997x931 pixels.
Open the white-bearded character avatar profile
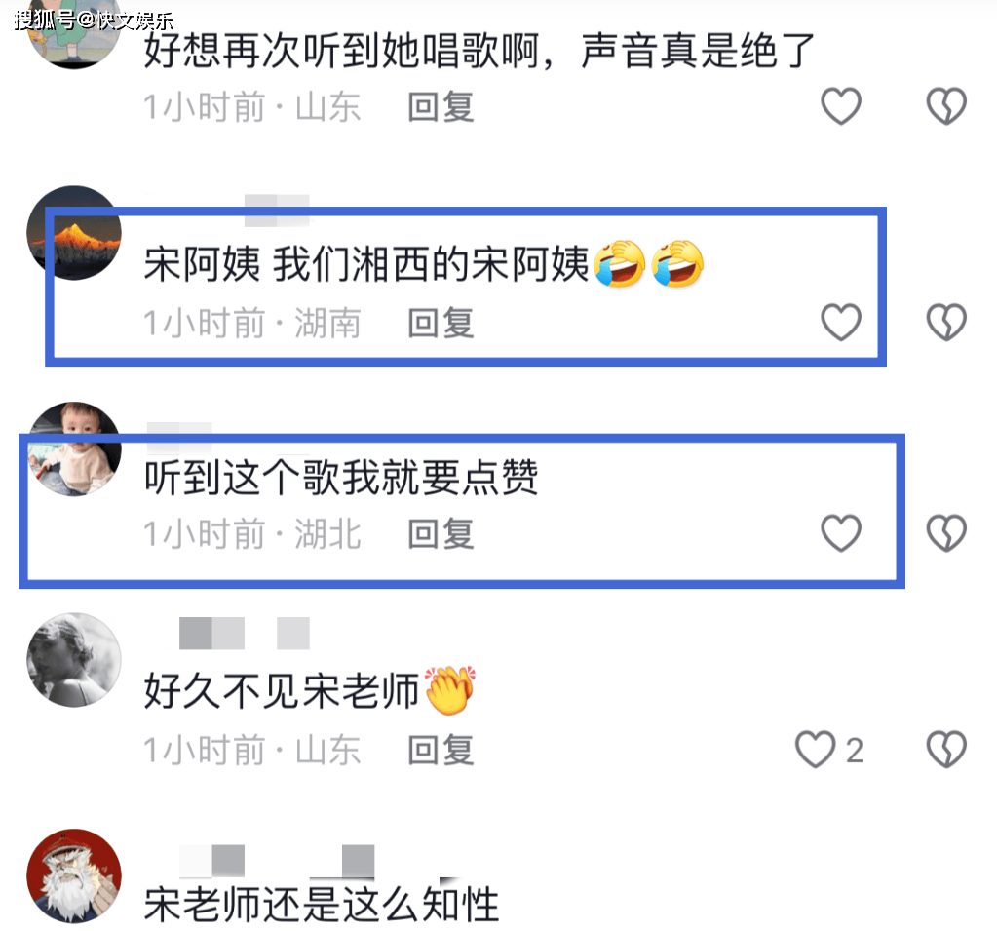pos(74,876)
